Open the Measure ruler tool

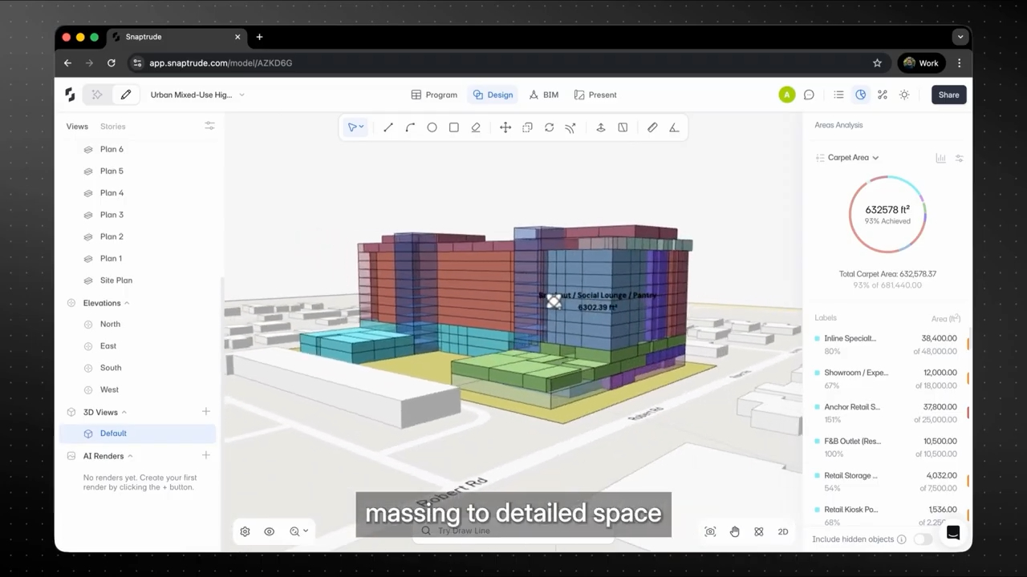(x=652, y=127)
